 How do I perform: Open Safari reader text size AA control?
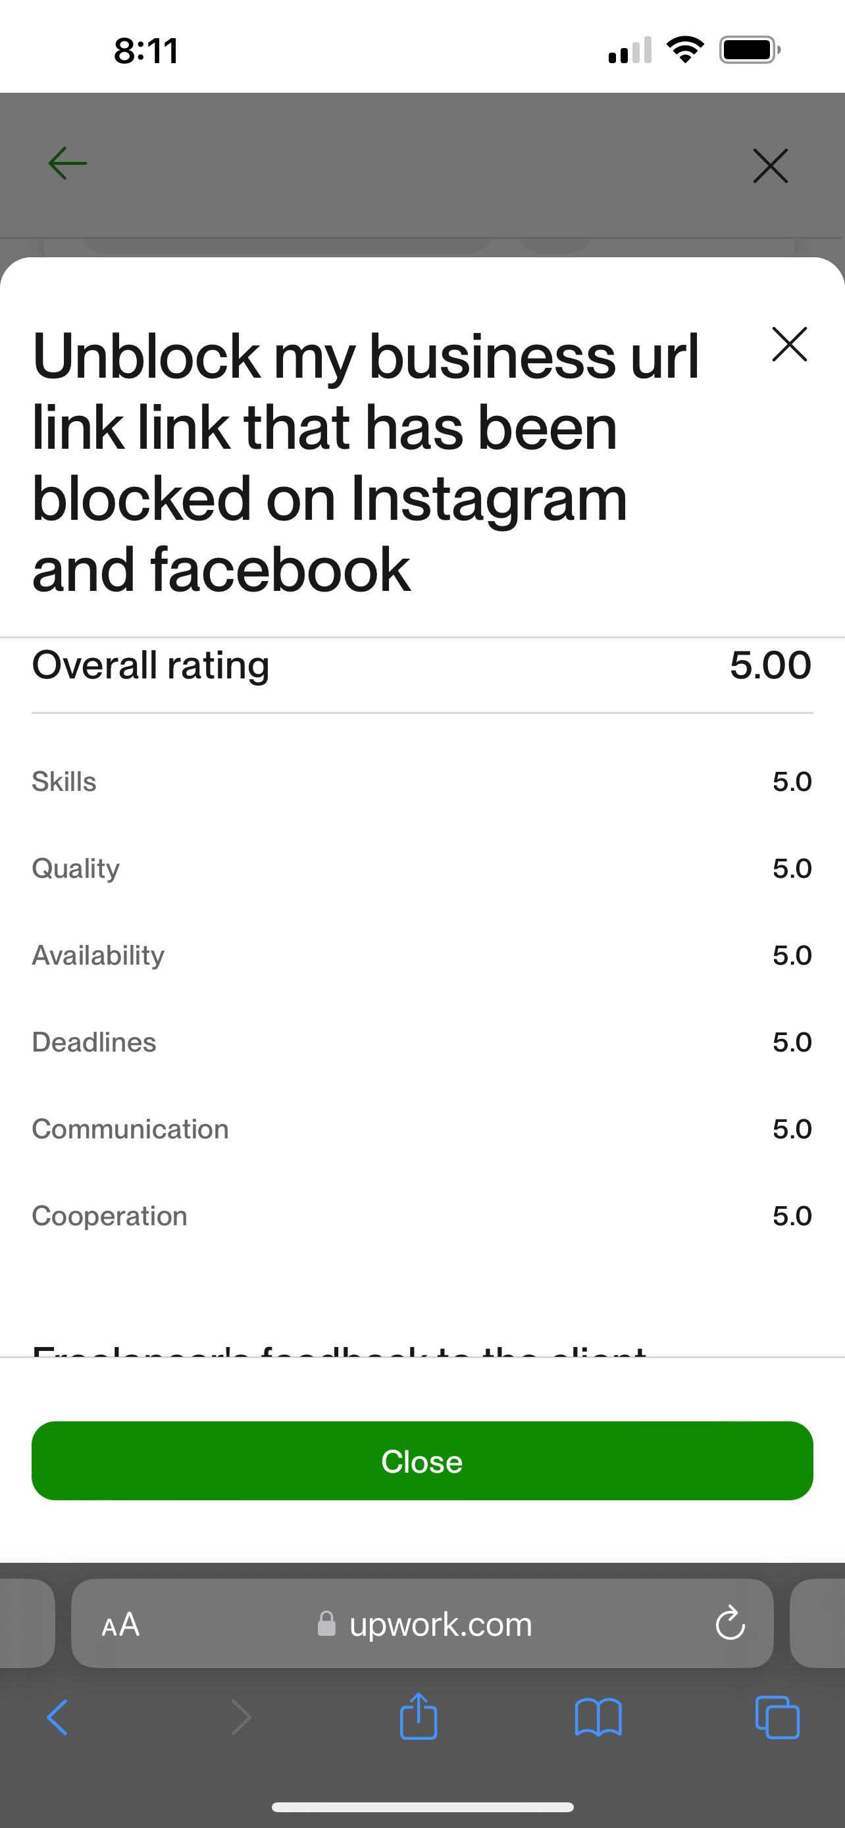120,1624
